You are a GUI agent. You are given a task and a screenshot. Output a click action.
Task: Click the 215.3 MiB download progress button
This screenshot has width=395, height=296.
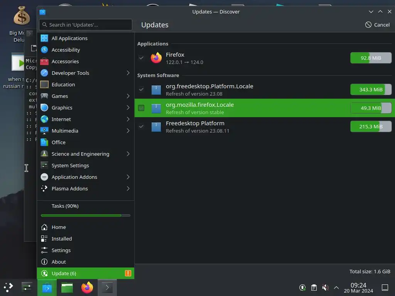(x=371, y=126)
